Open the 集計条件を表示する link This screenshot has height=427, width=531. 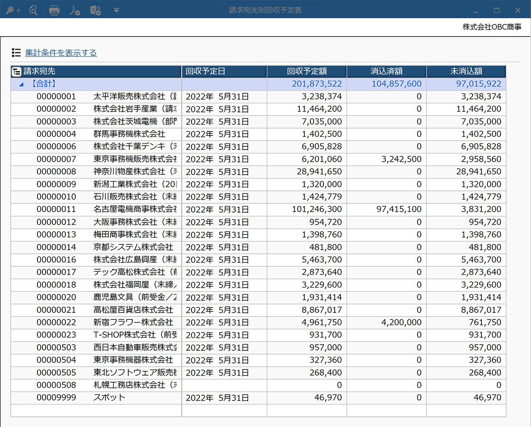(x=61, y=53)
